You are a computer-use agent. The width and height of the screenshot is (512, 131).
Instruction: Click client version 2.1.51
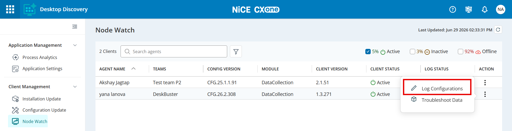point(322,83)
